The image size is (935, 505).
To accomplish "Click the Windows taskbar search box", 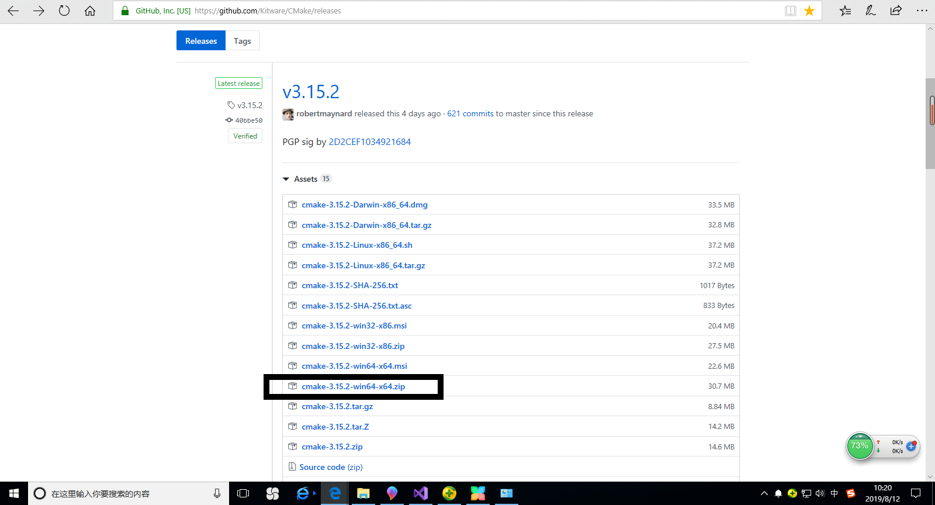I will 128,493.
